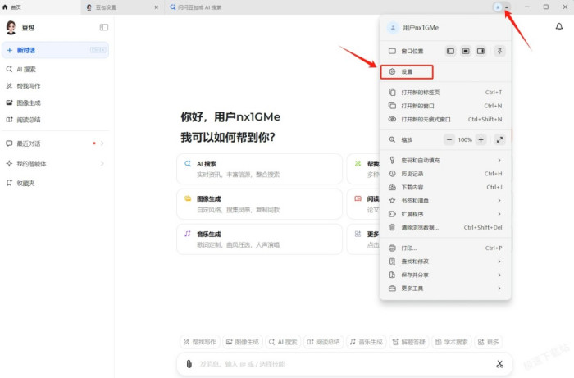Click the AI 搜索 chip above message box
The width and height of the screenshot is (574, 378).
coord(283,342)
